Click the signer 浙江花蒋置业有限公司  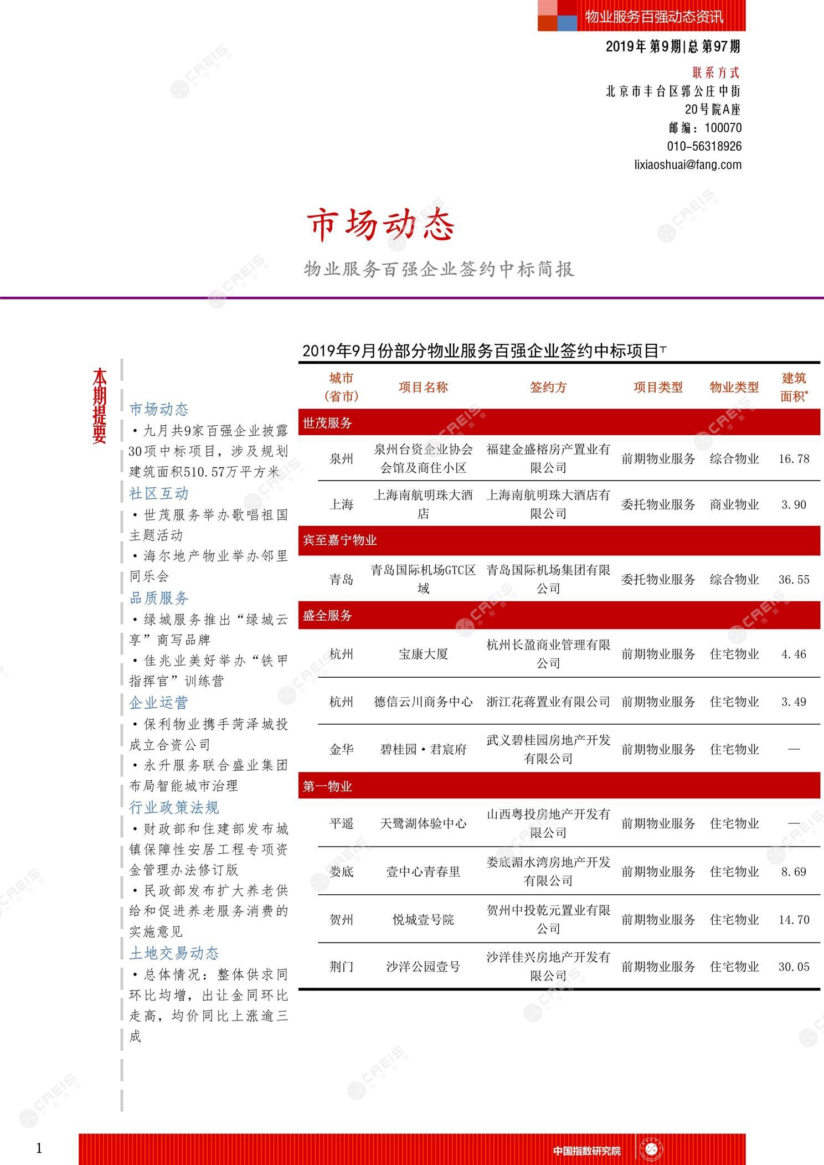548,702
